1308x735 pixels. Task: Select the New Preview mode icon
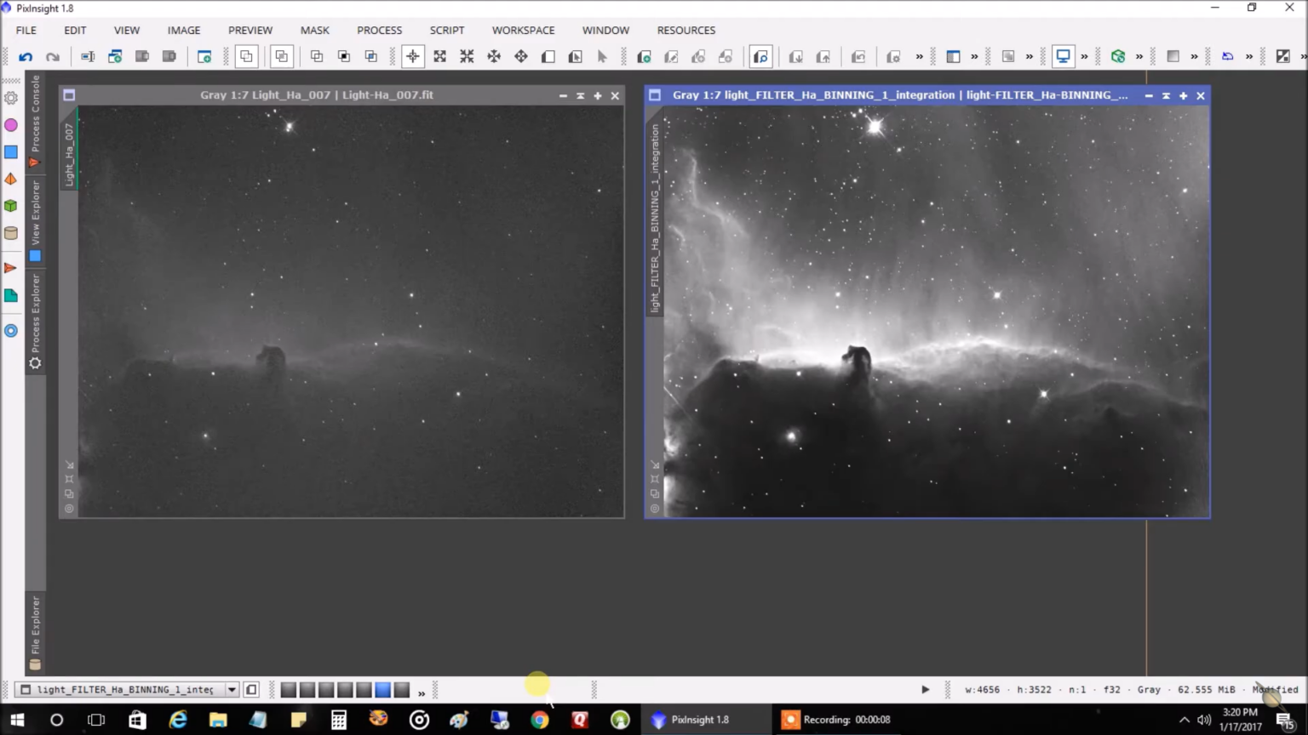coord(548,57)
